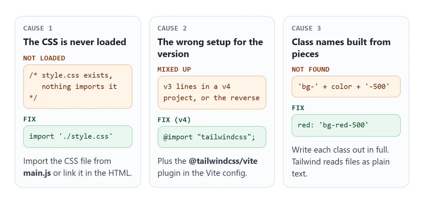Click "The wrong setup for the version" heading
This screenshot has width=424, height=205.
point(210,48)
